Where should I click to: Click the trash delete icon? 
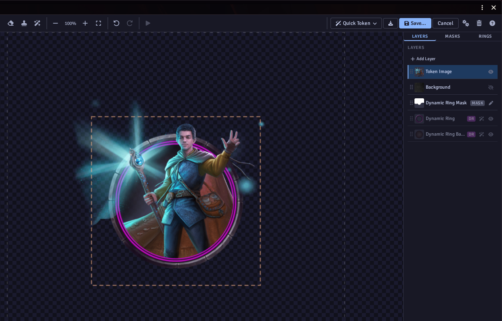479,23
